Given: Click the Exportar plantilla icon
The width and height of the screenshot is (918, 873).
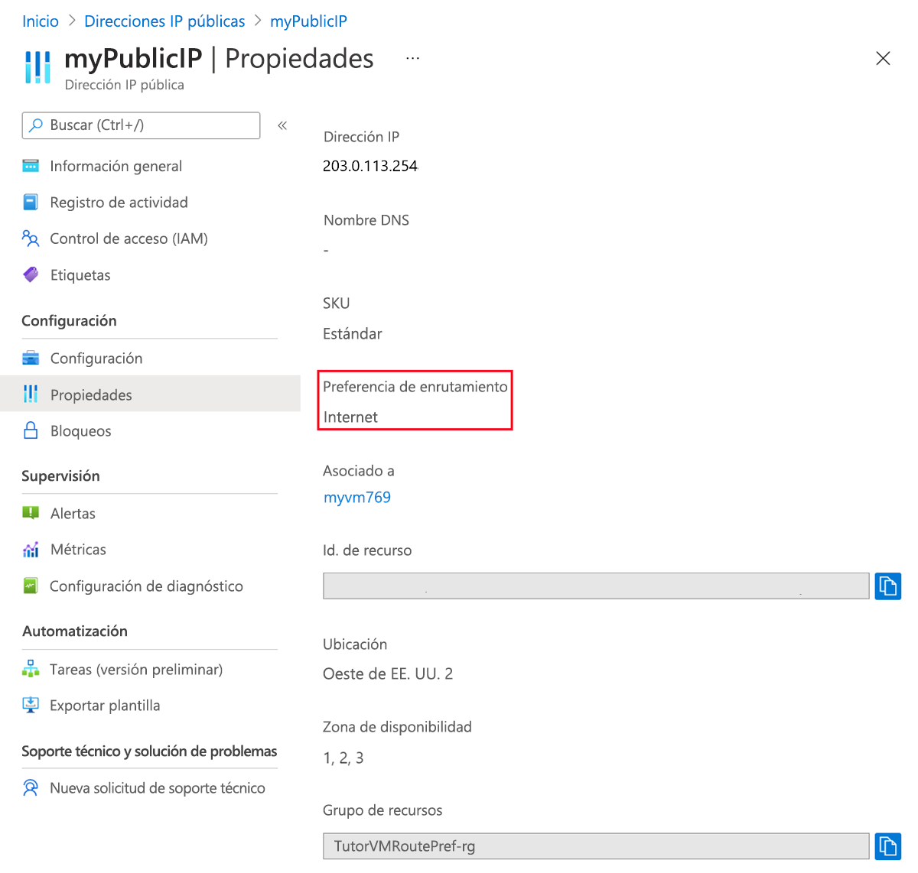Looking at the screenshot, I should pyautogui.click(x=31, y=705).
